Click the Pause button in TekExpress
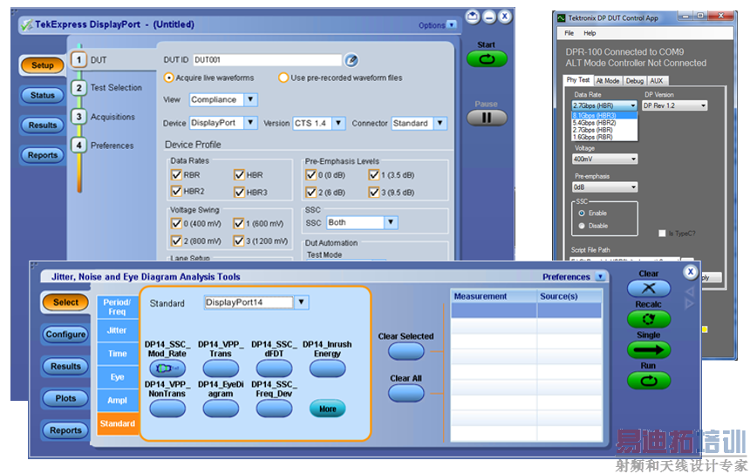 pos(487,118)
